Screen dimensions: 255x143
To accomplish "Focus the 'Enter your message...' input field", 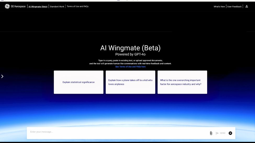I will click(118, 132).
